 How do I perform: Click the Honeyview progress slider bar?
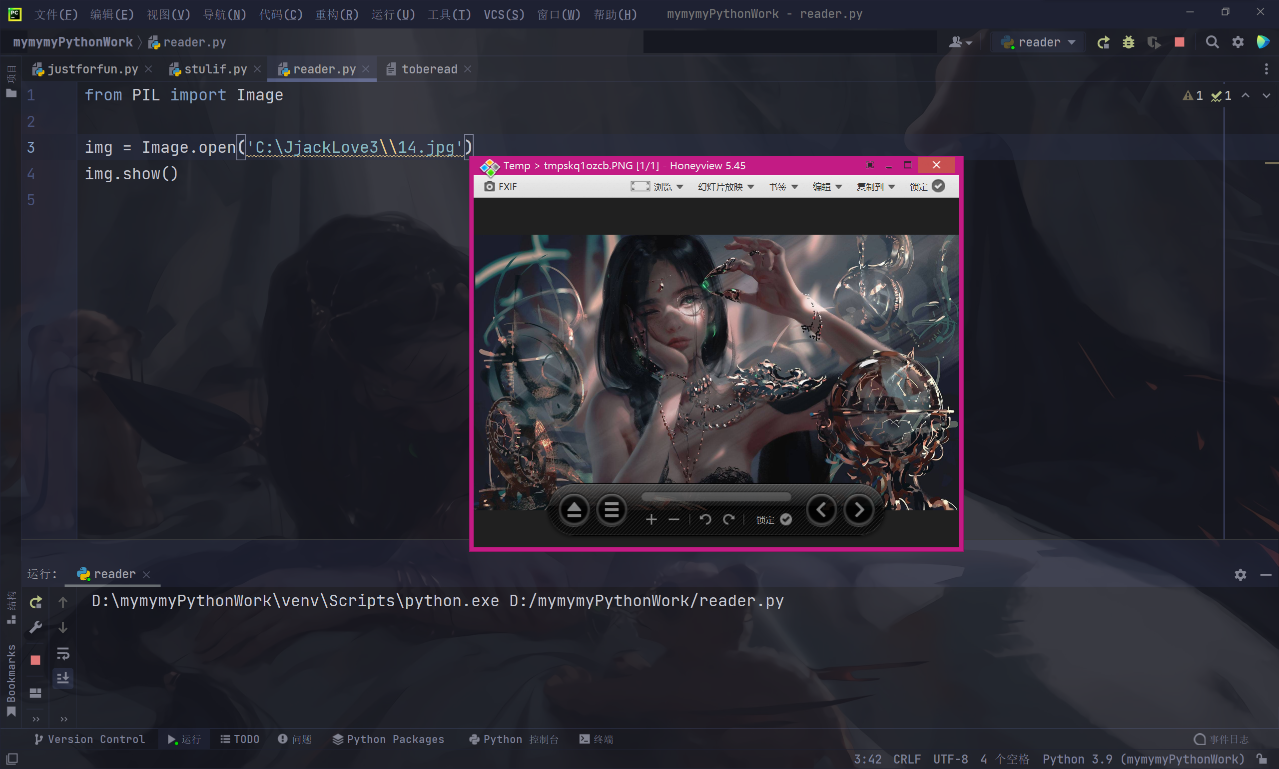coord(715,497)
